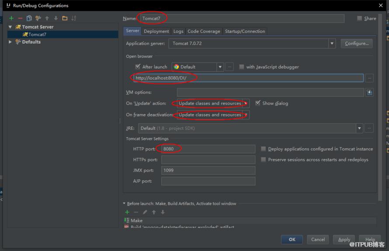Viewport: 389px width, 251px height.
Task: Open browser chooser ellipsis beside Default browser
Action: point(229,67)
